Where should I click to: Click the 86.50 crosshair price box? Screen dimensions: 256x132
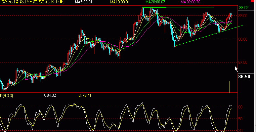(246, 77)
